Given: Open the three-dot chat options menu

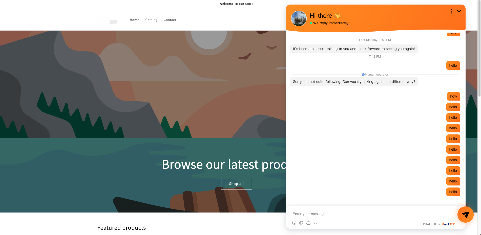Looking at the screenshot, I should [452, 11].
